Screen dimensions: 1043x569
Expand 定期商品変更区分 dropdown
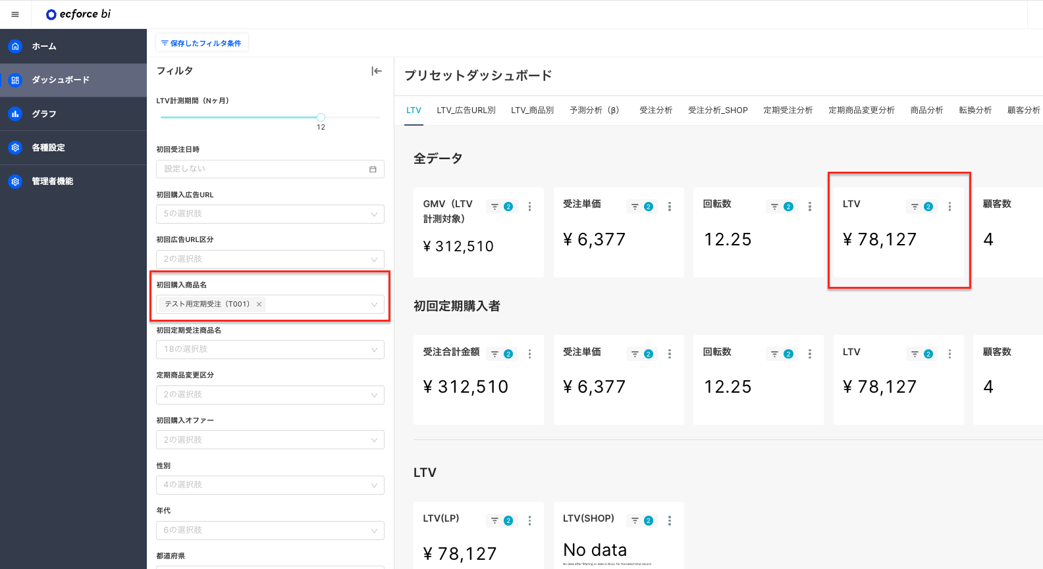(270, 395)
